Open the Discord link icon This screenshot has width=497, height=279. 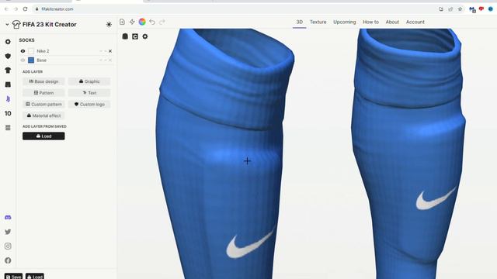tap(8, 217)
